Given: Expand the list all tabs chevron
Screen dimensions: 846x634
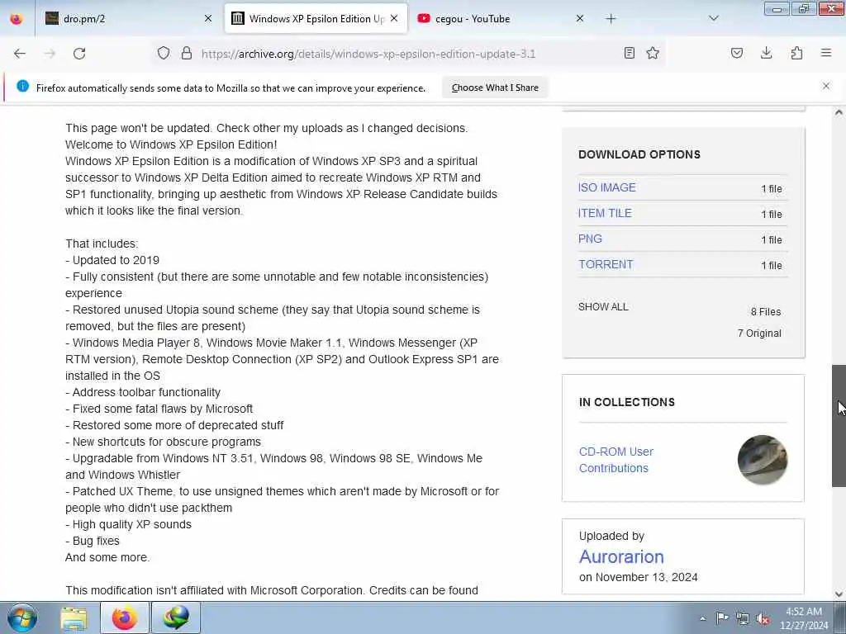Looking at the screenshot, I should (x=714, y=18).
